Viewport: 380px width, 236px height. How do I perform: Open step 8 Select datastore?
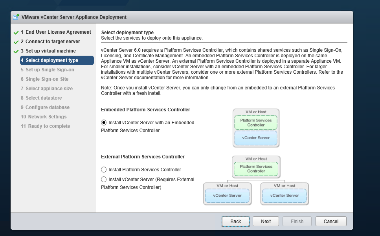click(x=41, y=98)
